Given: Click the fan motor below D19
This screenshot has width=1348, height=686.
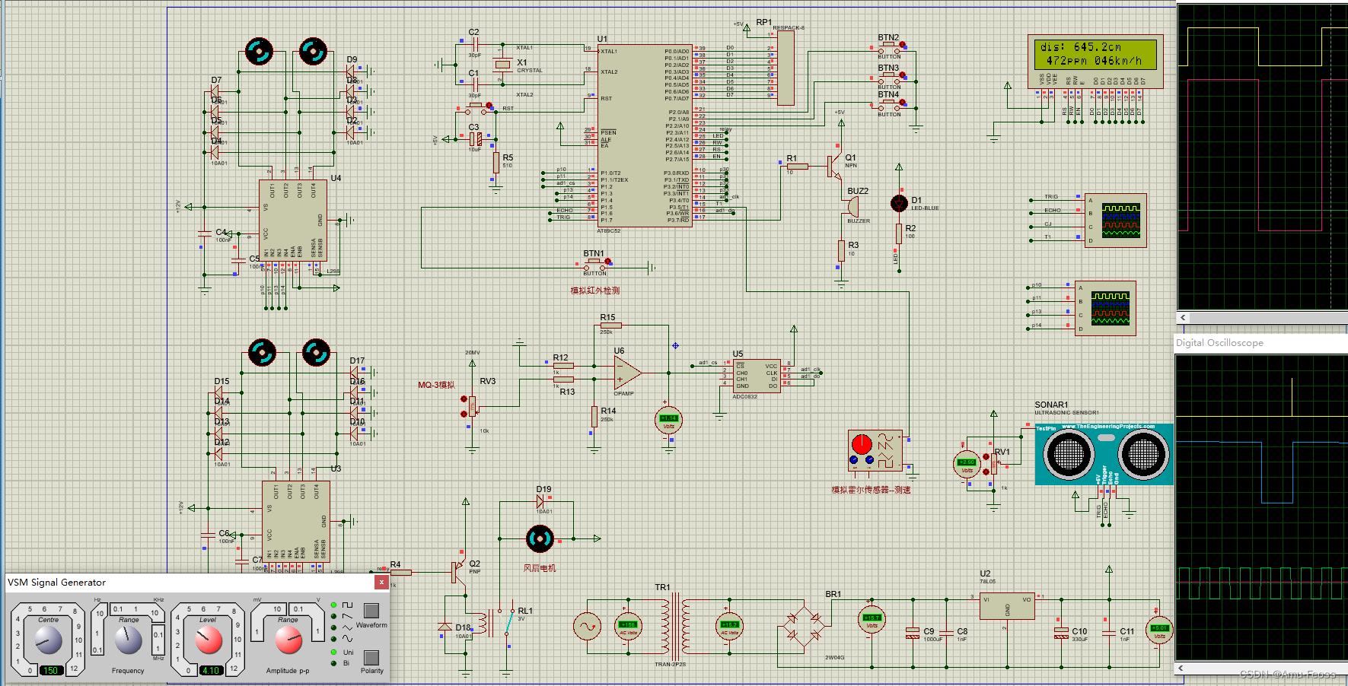Looking at the screenshot, I should 540,538.
